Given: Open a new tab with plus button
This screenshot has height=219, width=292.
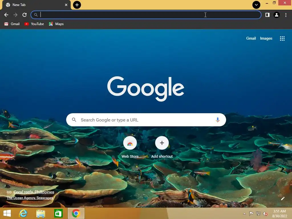Looking at the screenshot, I should pyautogui.click(x=77, y=5).
